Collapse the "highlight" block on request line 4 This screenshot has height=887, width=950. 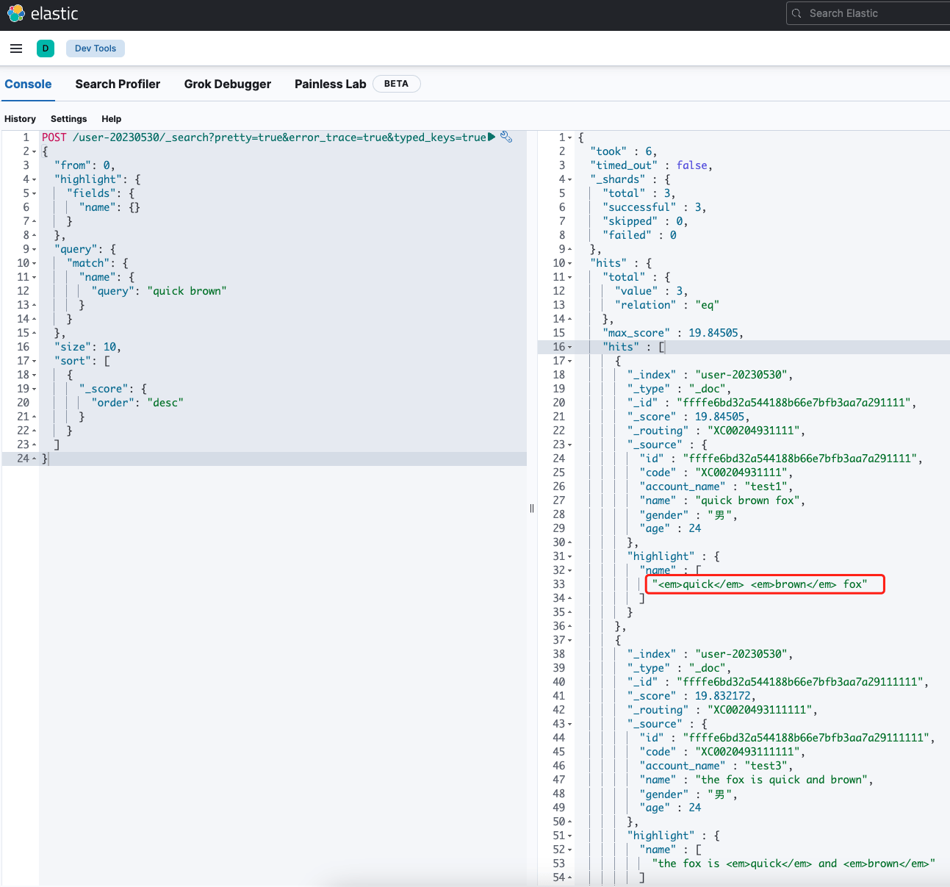(34, 179)
